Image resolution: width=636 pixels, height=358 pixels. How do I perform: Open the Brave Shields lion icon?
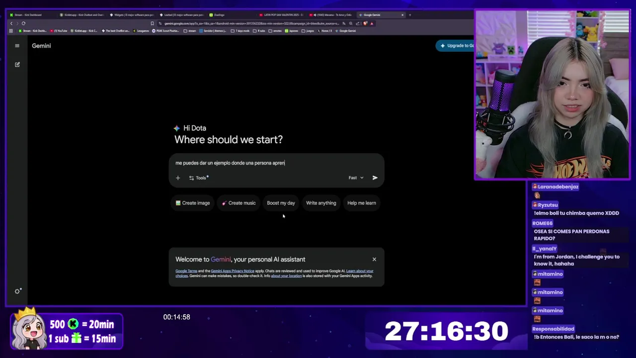[x=365, y=23]
